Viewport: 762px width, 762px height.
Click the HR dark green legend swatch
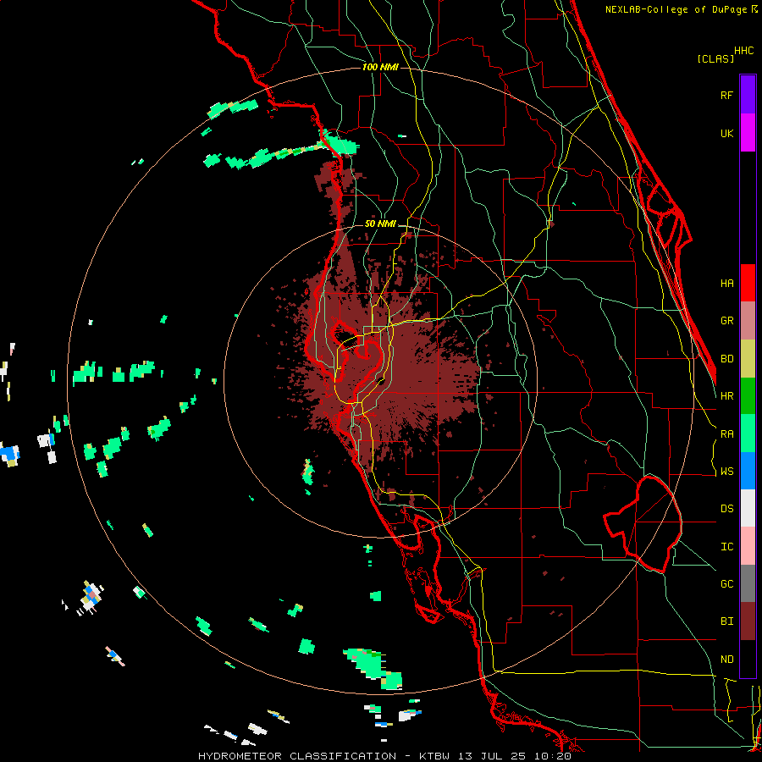[748, 396]
